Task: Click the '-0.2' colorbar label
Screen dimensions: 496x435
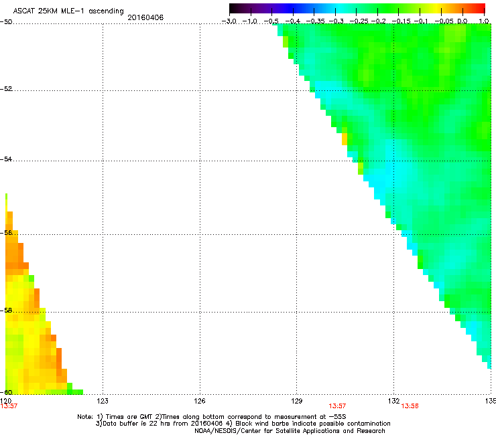Action: click(379, 21)
